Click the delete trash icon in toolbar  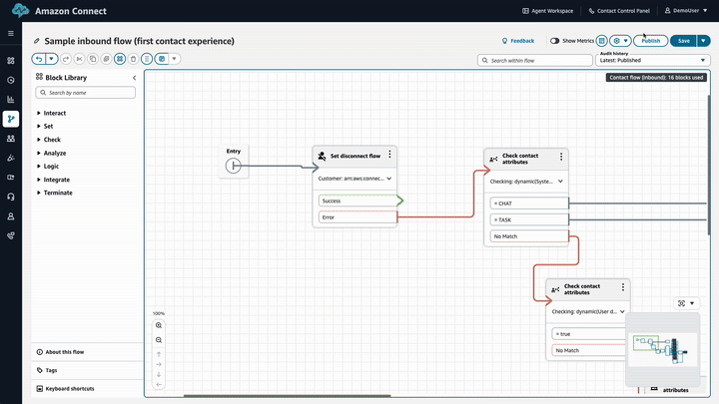(x=133, y=59)
